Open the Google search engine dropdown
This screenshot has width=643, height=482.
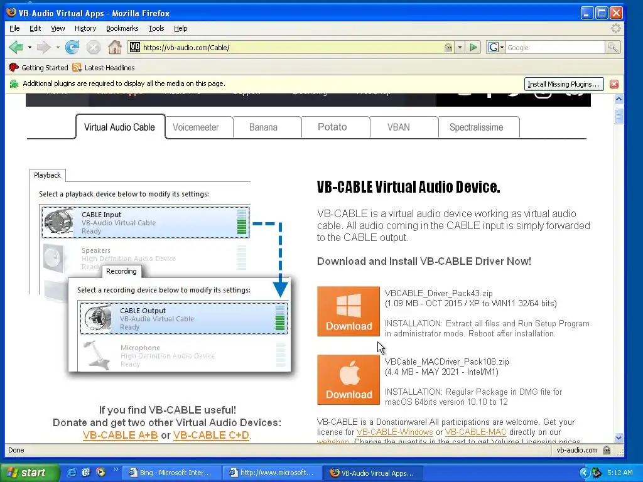[x=495, y=48]
